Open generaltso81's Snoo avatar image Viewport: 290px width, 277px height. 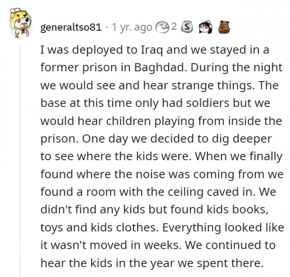coord(21,23)
